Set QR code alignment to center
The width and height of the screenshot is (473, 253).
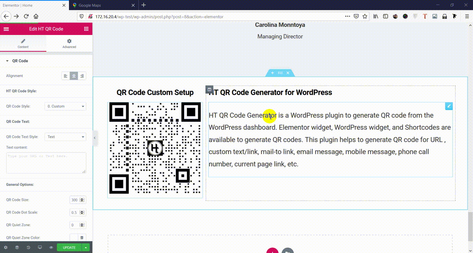(74, 76)
